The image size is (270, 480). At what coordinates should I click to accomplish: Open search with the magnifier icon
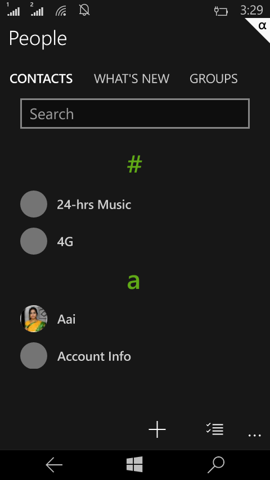216,465
